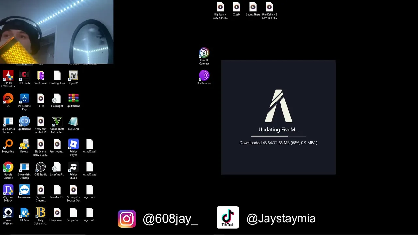The image size is (418, 235).
Task: Select Big Scarr x Baby K Jab... file
Action: coord(41,148)
